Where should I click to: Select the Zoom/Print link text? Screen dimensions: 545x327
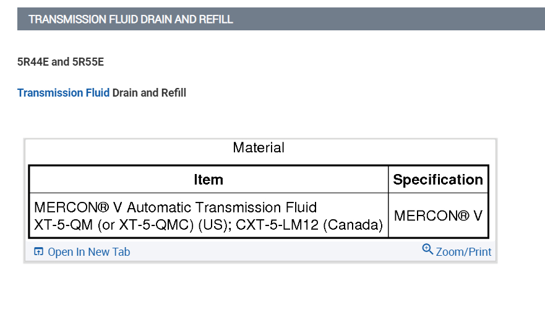click(463, 252)
